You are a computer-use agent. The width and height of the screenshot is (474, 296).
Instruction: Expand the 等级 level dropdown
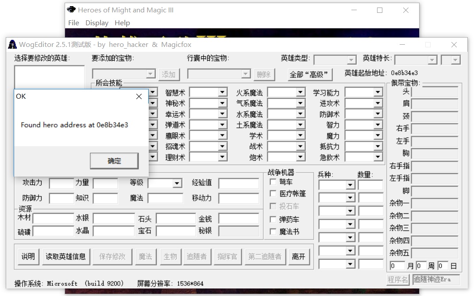pyautogui.click(x=177, y=183)
